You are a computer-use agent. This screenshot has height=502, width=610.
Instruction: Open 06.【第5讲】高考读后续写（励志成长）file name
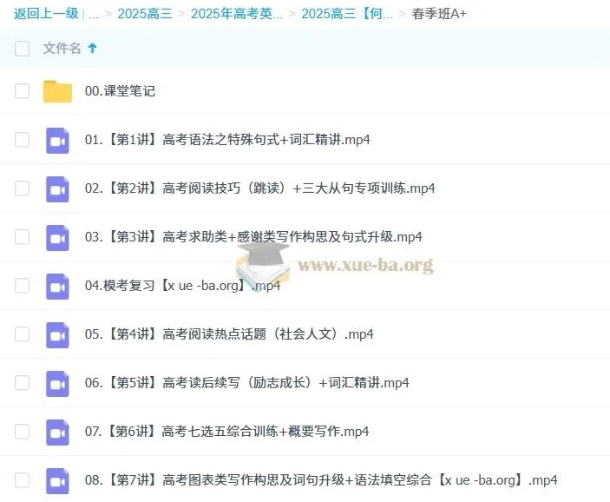247,383
